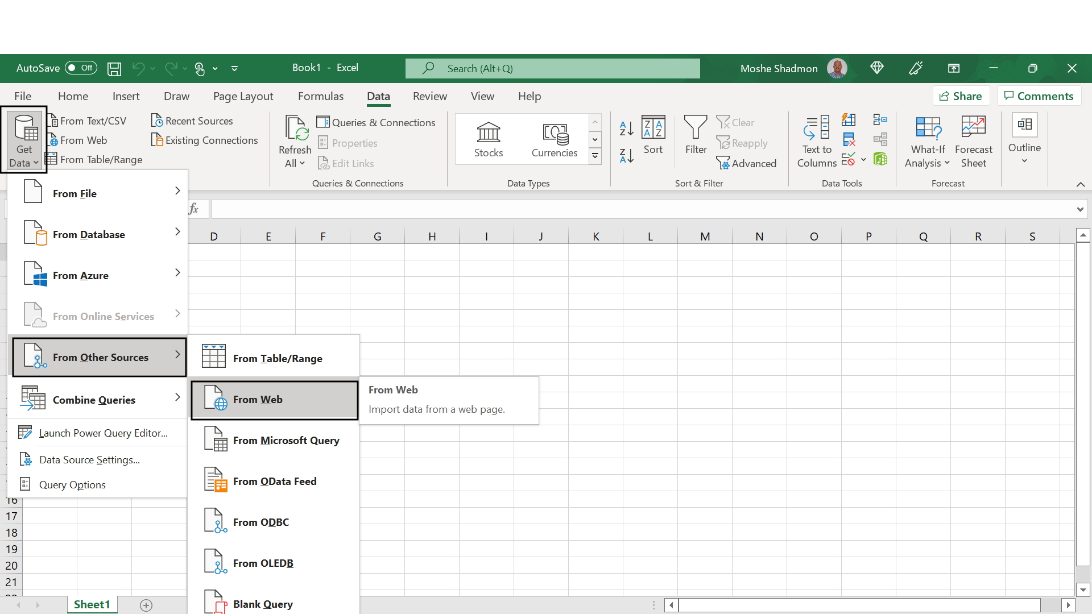Click Manage Data Model green icon
The width and height of the screenshot is (1092, 614).
click(x=880, y=159)
